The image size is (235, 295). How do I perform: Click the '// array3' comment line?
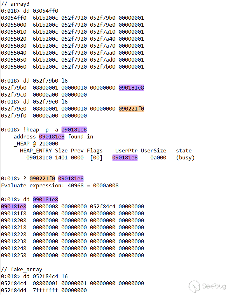[15, 4]
